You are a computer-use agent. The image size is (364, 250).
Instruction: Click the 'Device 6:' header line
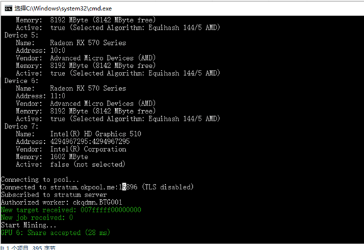(x=21, y=81)
